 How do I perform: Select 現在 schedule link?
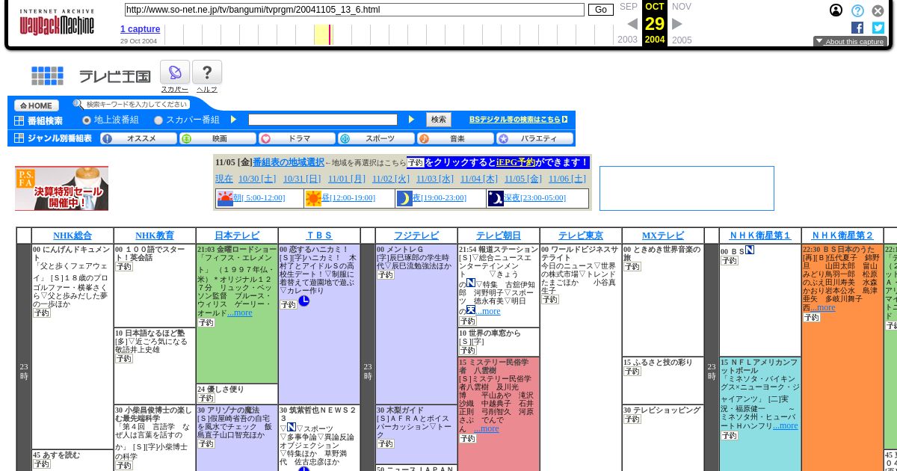point(224,179)
